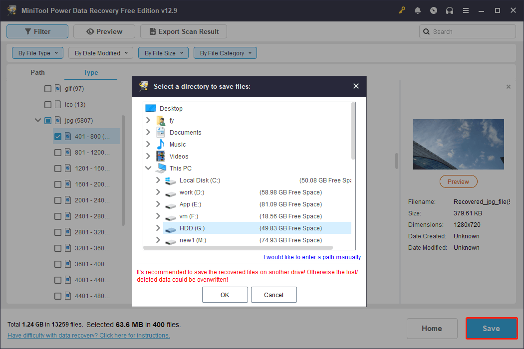
Task: Click the Save button
Action: [491, 328]
